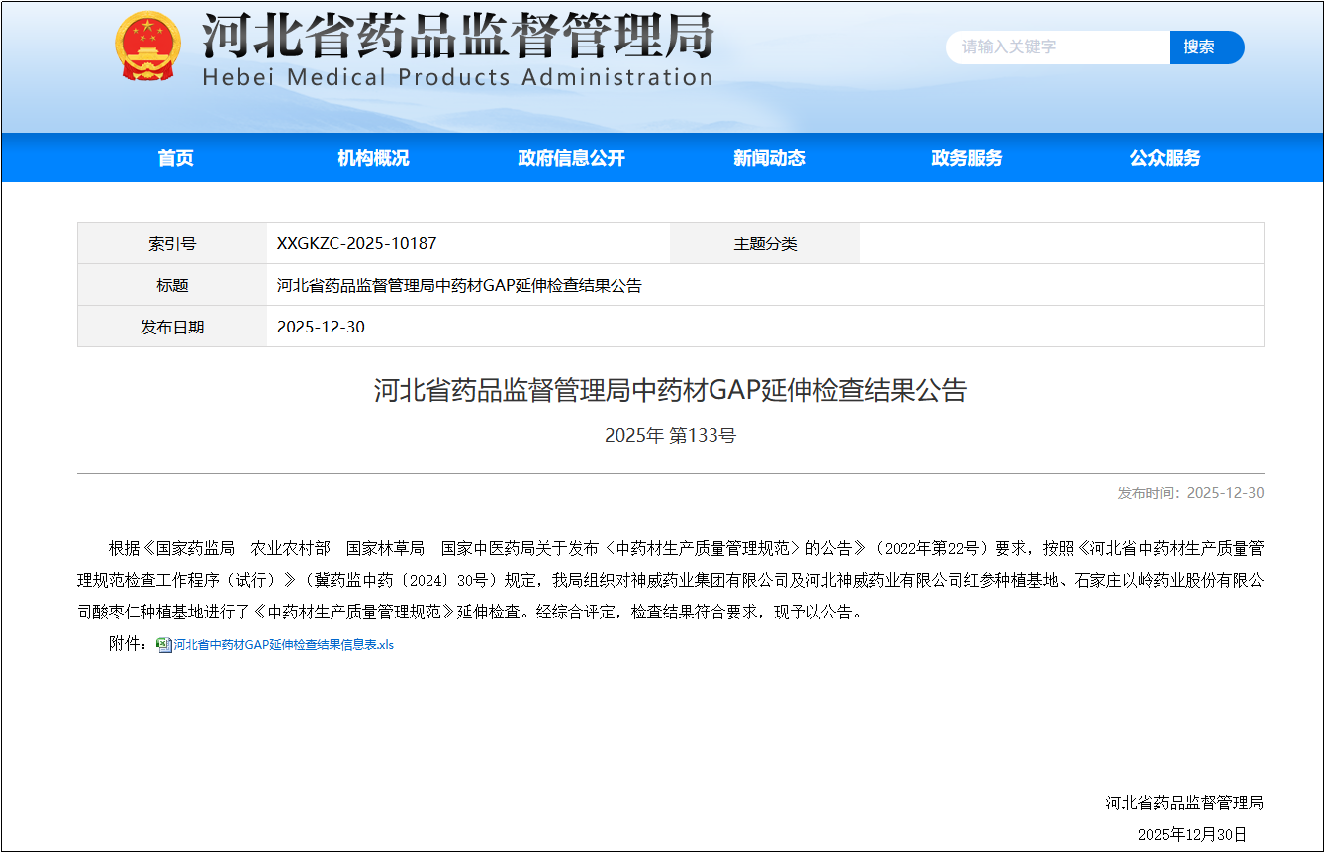Click the 河北省药品监督管理局 site title in header

pyautogui.click(x=457, y=37)
